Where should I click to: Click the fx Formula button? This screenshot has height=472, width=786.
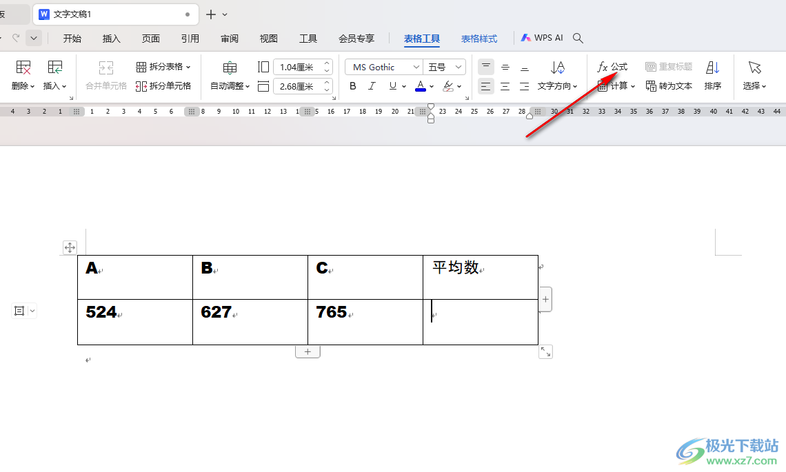[x=612, y=67]
